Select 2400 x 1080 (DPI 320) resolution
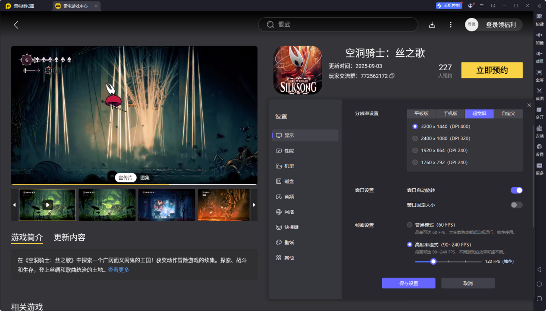The image size is (546, 311). tap(415, 138)
